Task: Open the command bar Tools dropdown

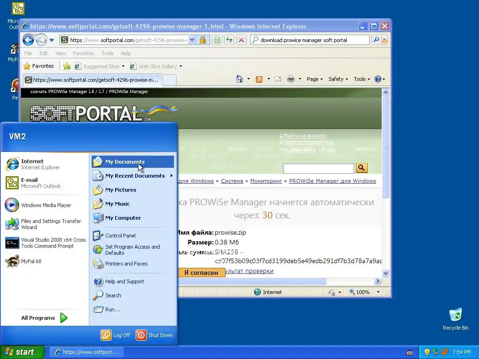Action: pos(362,79)
